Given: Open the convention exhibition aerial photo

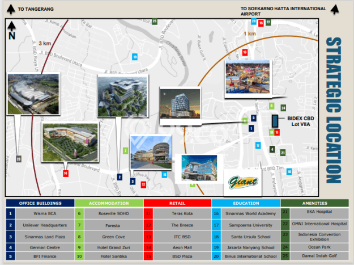Looking at the screenshot, I should tap(33, 94).
